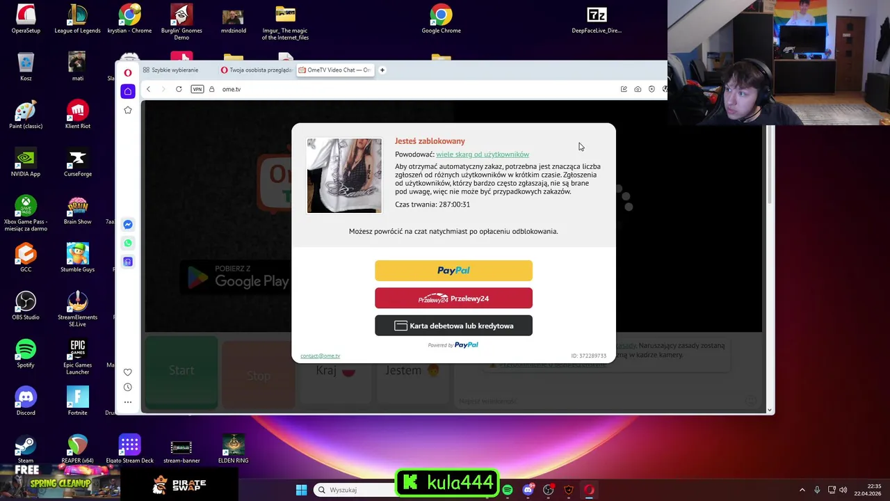
Task: Open the 'wiele skarg od użytkowników' link
Action: (x=483, y=154)
